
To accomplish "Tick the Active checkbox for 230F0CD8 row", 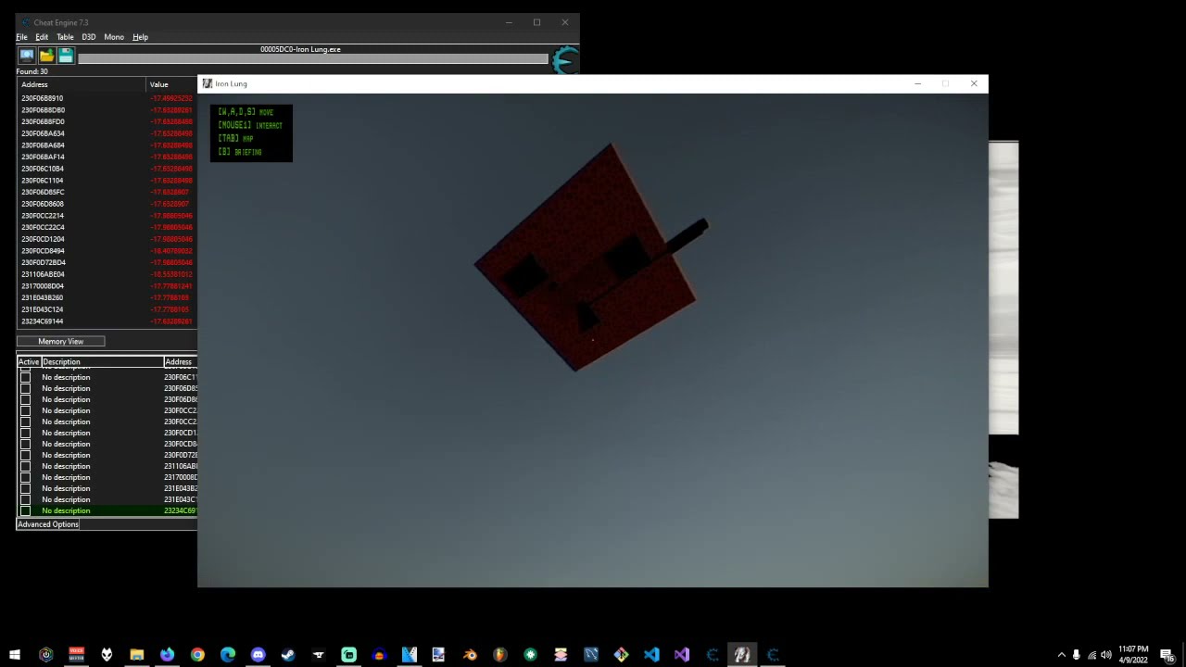I will click(25, 444).
